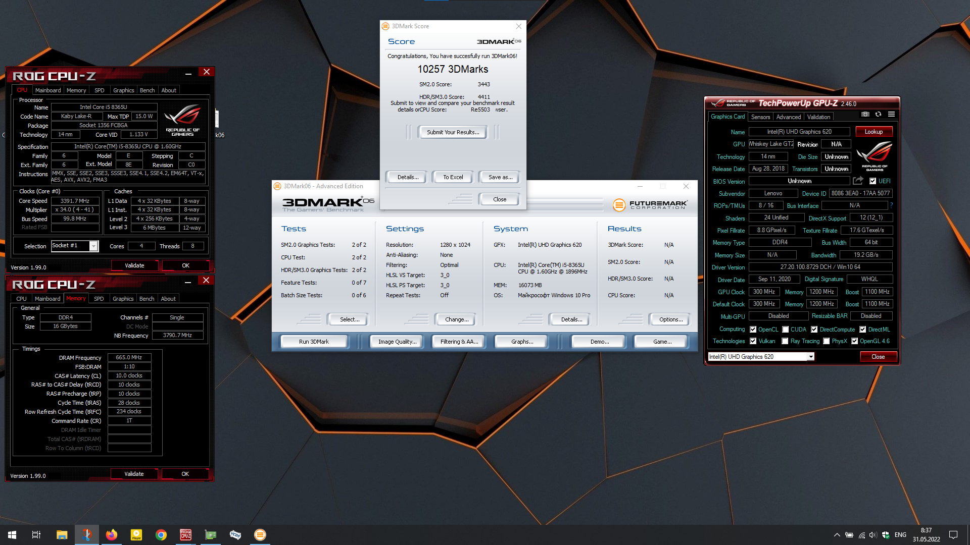Image resolution: width=970 pixels, height=545 pixels.
Task: Toggle UEFI checkbox in GPU-Z
Action: pyautogui.click(x=872, y=181)
